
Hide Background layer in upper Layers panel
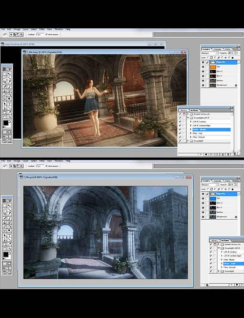203,86
